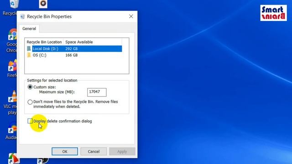Click the Recycle Bin Properties title icon

pos(22,16)
